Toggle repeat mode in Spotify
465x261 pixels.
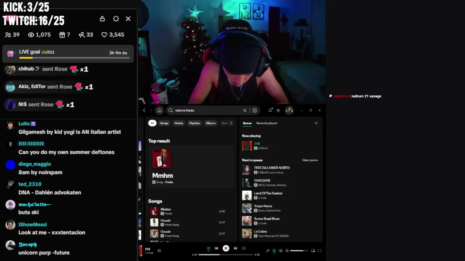point(243,248)
